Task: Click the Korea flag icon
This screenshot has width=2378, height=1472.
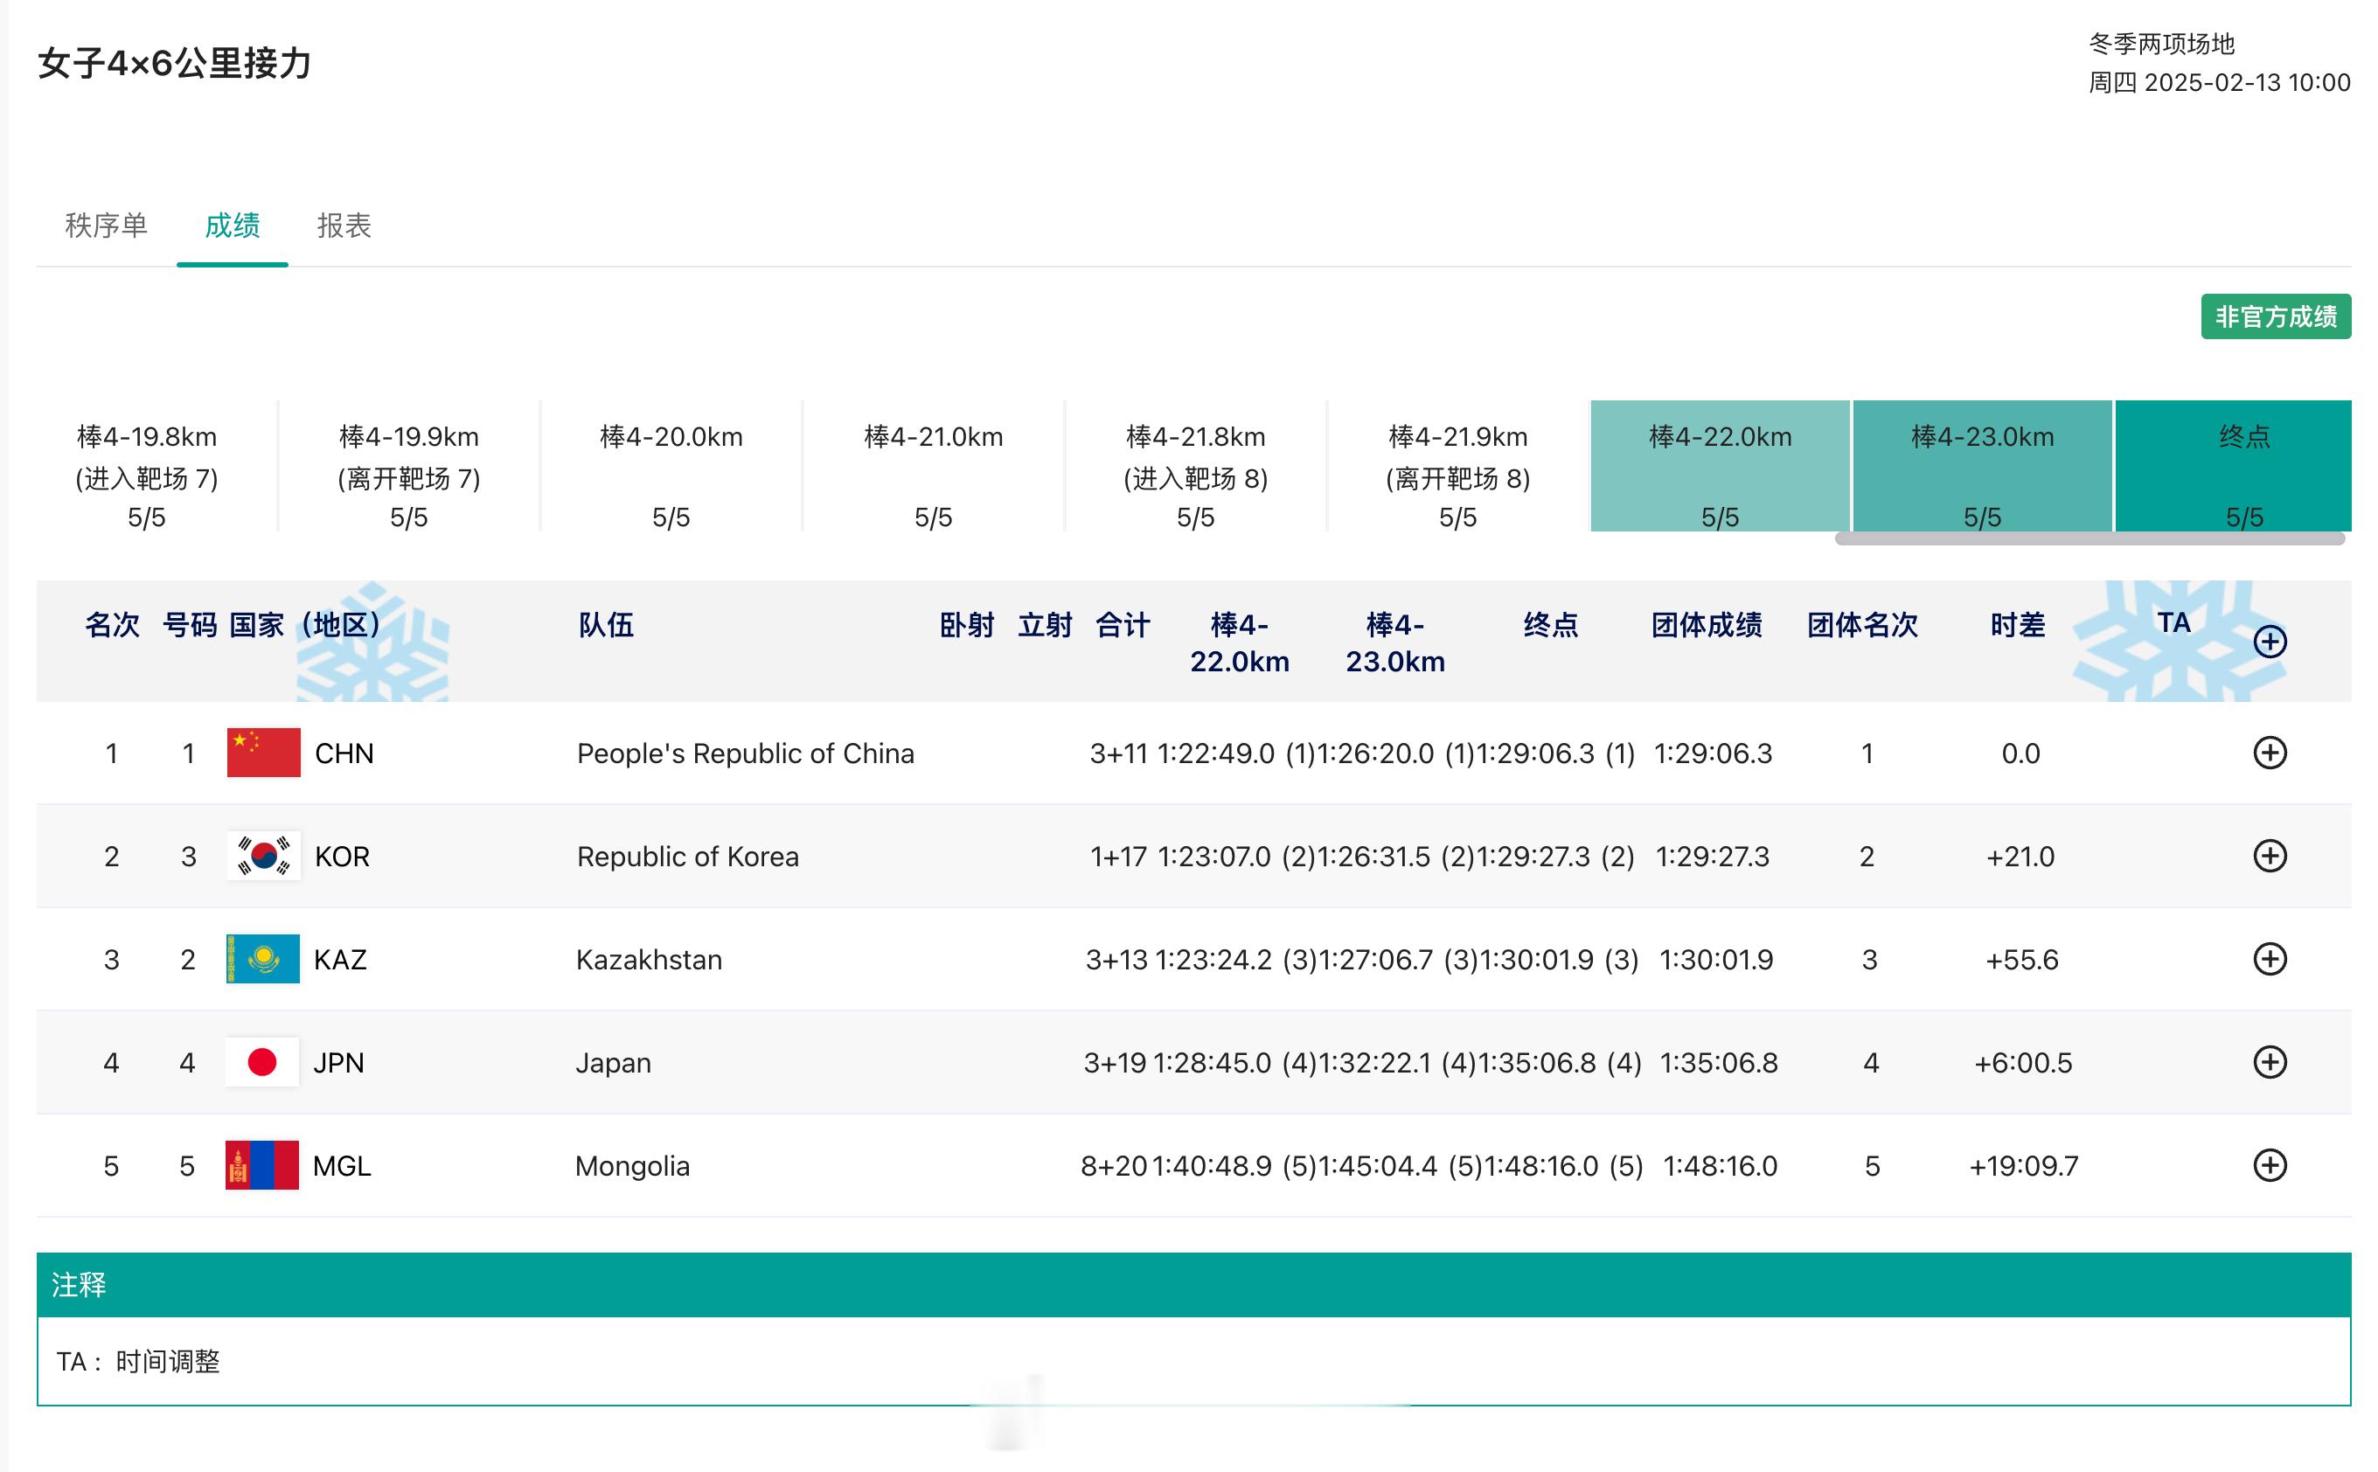Action: tap(264, 856)
